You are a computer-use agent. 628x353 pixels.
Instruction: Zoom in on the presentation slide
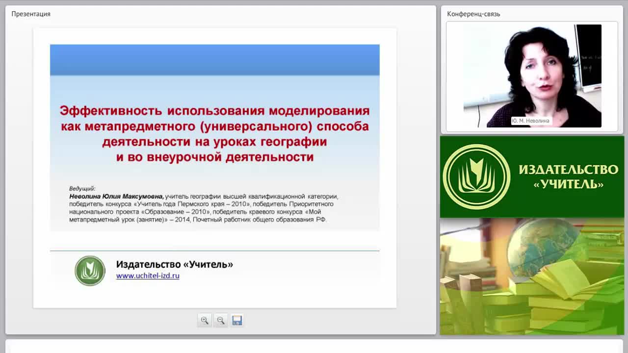pos(205,320)
